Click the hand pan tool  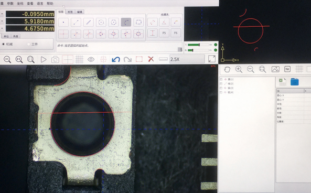(227, 69)
